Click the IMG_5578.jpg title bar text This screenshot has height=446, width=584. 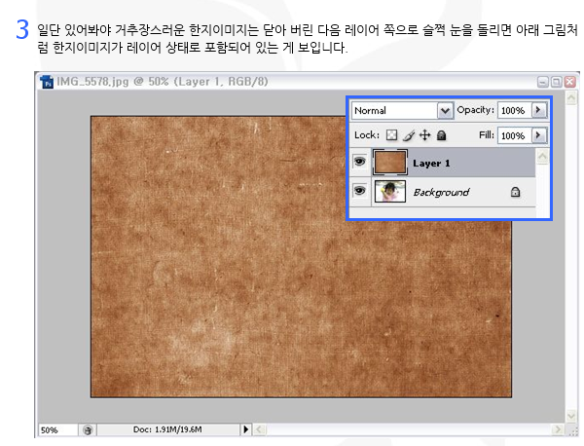(162, 82)
